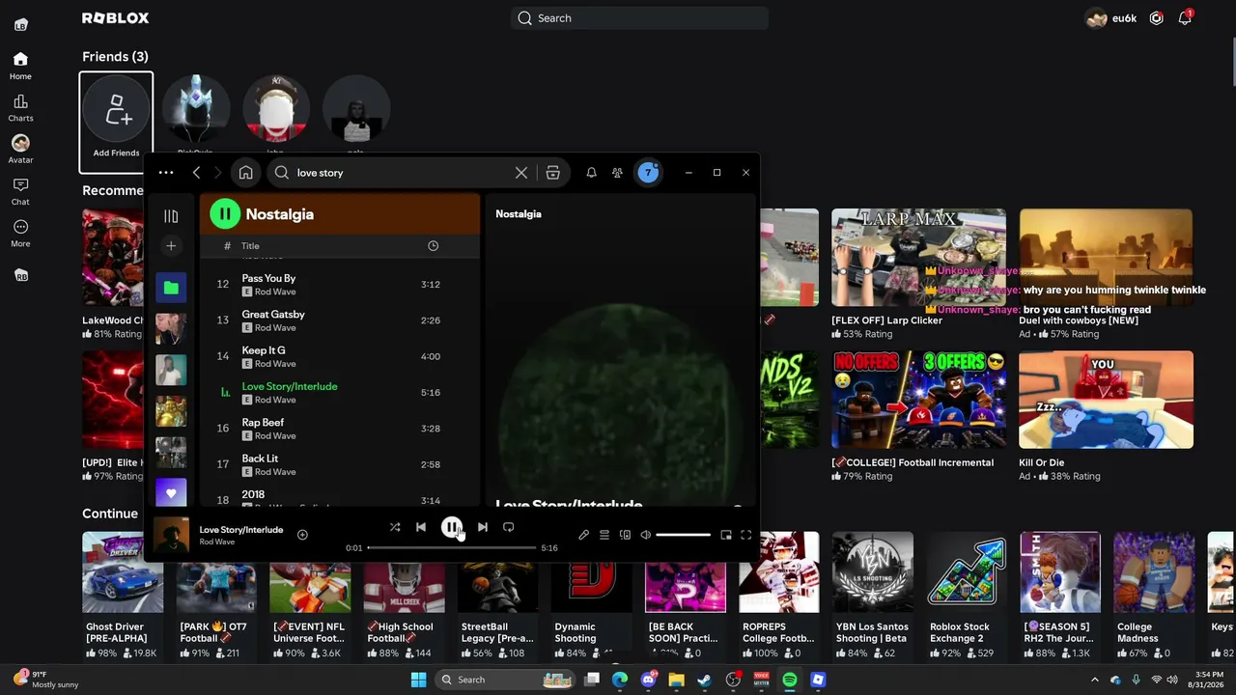Add Love Story/Interlude to Liked Songs
The width and height of the screenshot is (1236, 695).
[x=302, y=535]
